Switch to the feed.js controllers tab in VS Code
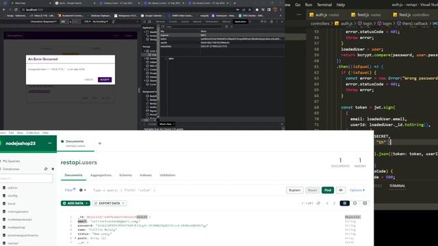This screenshot has height=246, width=438. (x=411, y=14)
